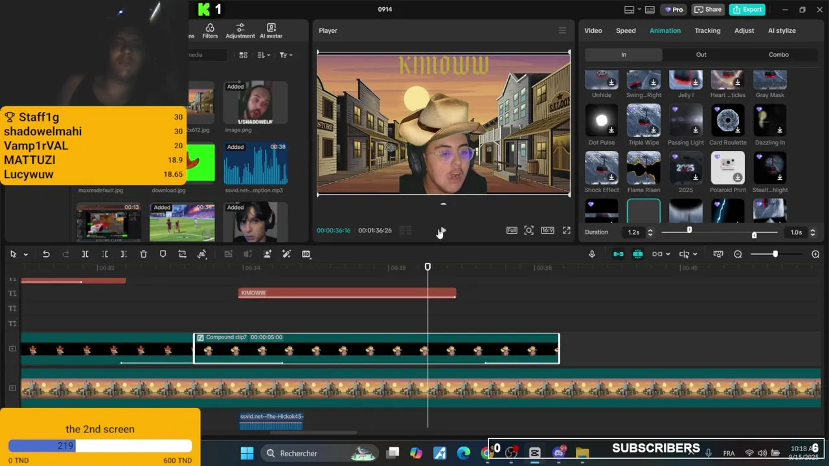Image resolution: width=829 pixels, height=466 pixels.
Task: Click the 16:9 aspect ratio button
Action: pyautogui.click(x=547, y=230)
